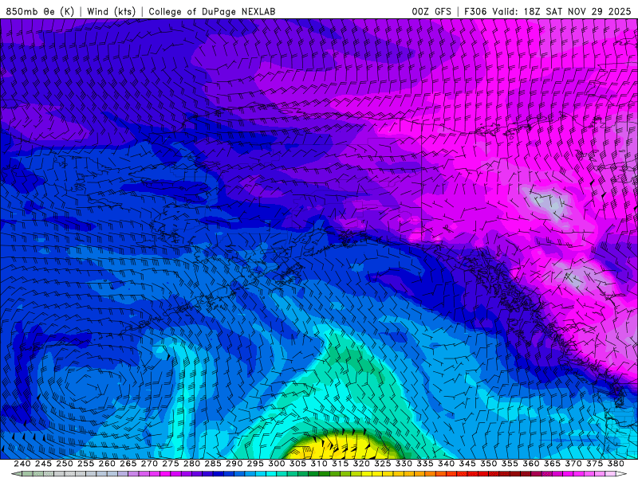The height and width of the screenshot is (478, 638).
Task: Click the 245 colorbar scale value
Action: 43,464
